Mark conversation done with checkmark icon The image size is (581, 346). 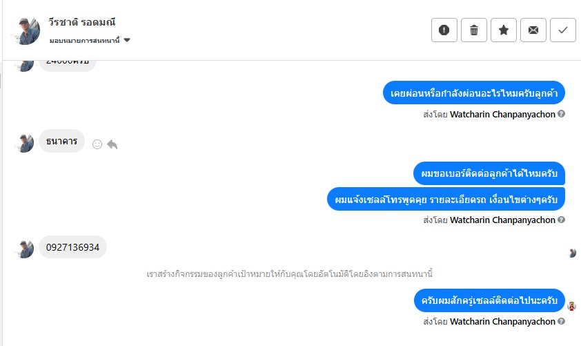coord(563,30)
